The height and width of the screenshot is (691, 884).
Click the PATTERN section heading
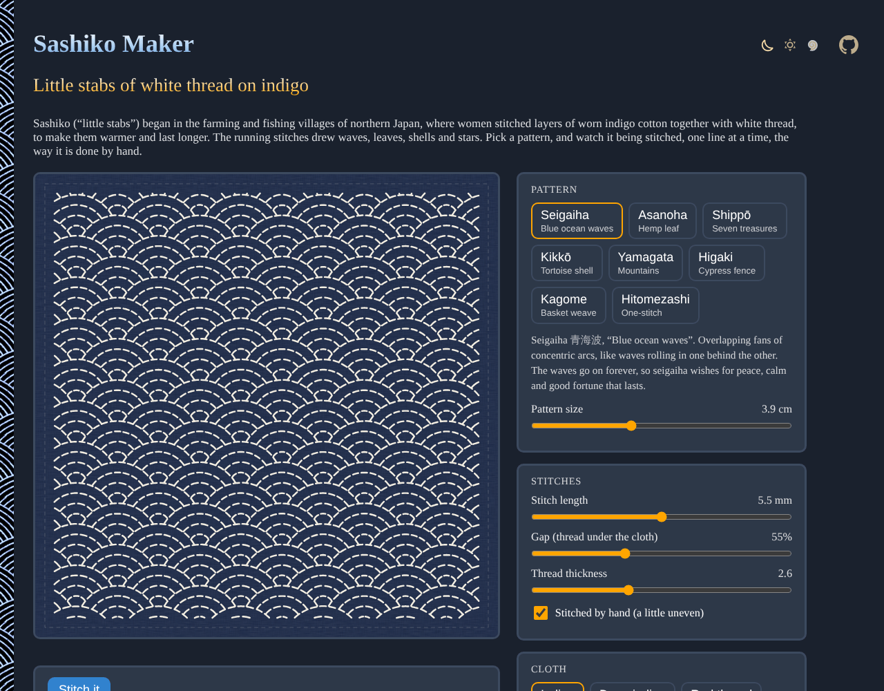tap(554, 189)
